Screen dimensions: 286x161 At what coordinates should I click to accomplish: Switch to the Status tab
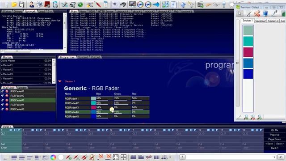[7, 11]
